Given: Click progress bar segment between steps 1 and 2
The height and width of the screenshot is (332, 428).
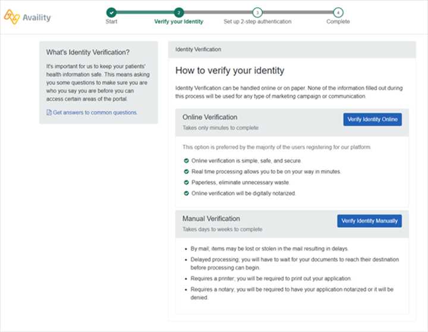Looking at the screenshot, I should (x=145, y=12).
